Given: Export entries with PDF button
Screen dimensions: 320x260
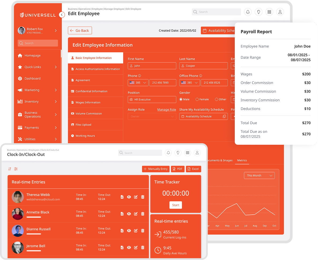Looking at the screenshot, I should point(178,169).
